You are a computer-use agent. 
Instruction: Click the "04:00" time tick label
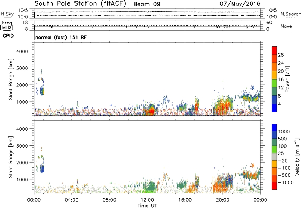[71, 200]
